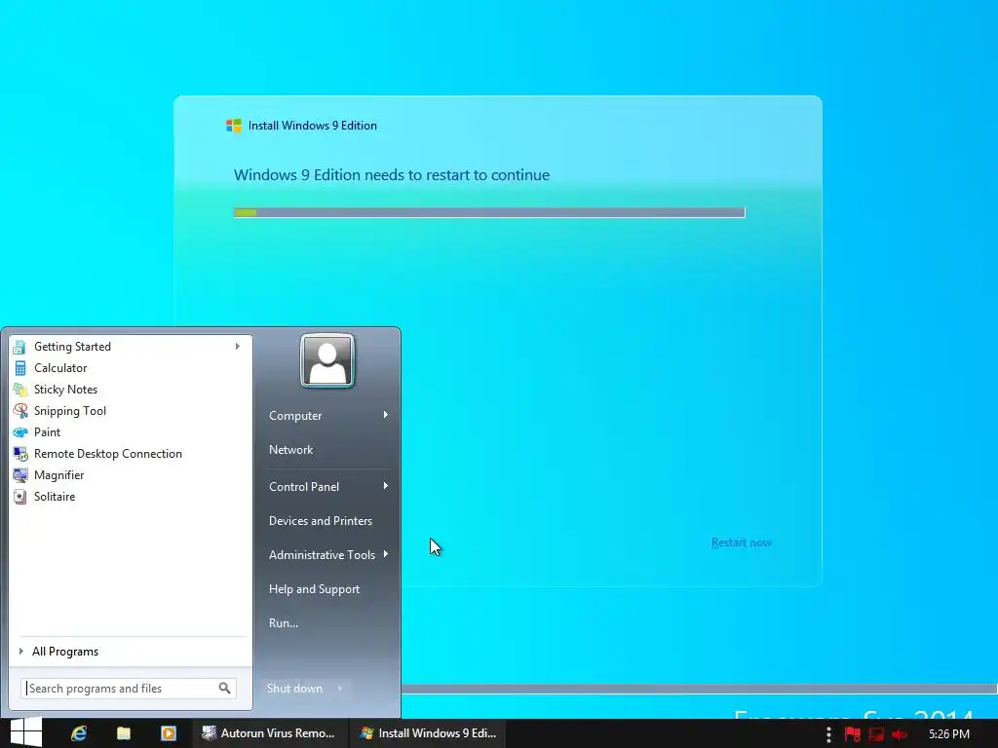The image size is (998, 748).
Task: Show hidden tray icons via dotted handle
Action: tap(828, 734)
